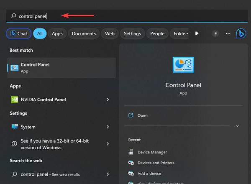
Task: Expand System result chevron
Action: (108, 127)
